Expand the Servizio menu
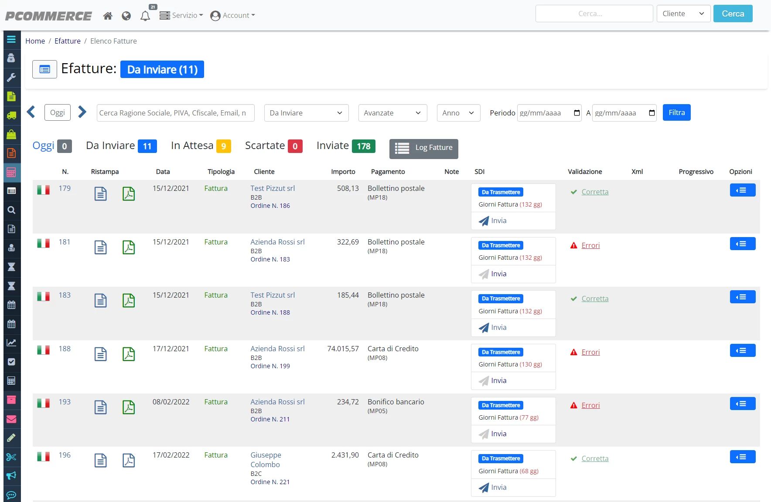The height and width of the screenshot is (502, 771). click(x=181, y=15)
